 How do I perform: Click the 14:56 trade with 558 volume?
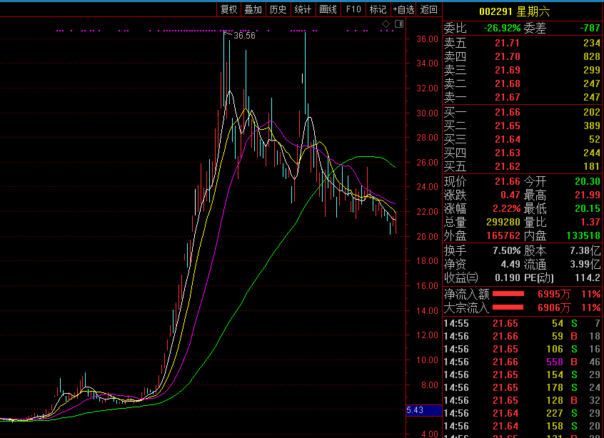tap(522, 362)
